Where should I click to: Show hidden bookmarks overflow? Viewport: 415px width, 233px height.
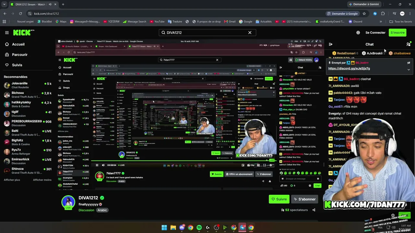[x=381, y=22]
